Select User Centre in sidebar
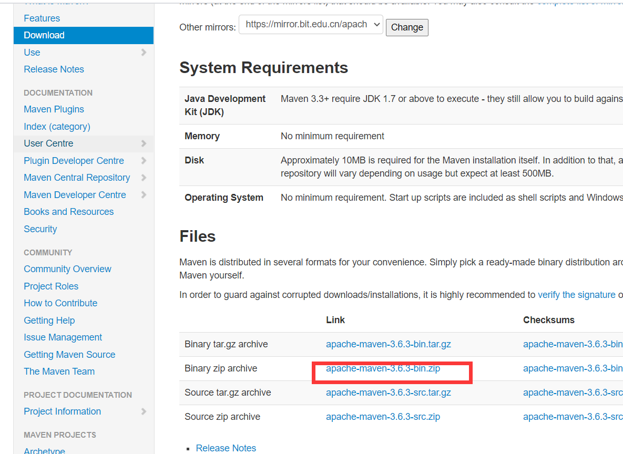Viewport: 623px width, 454px height. click(48, 143)
